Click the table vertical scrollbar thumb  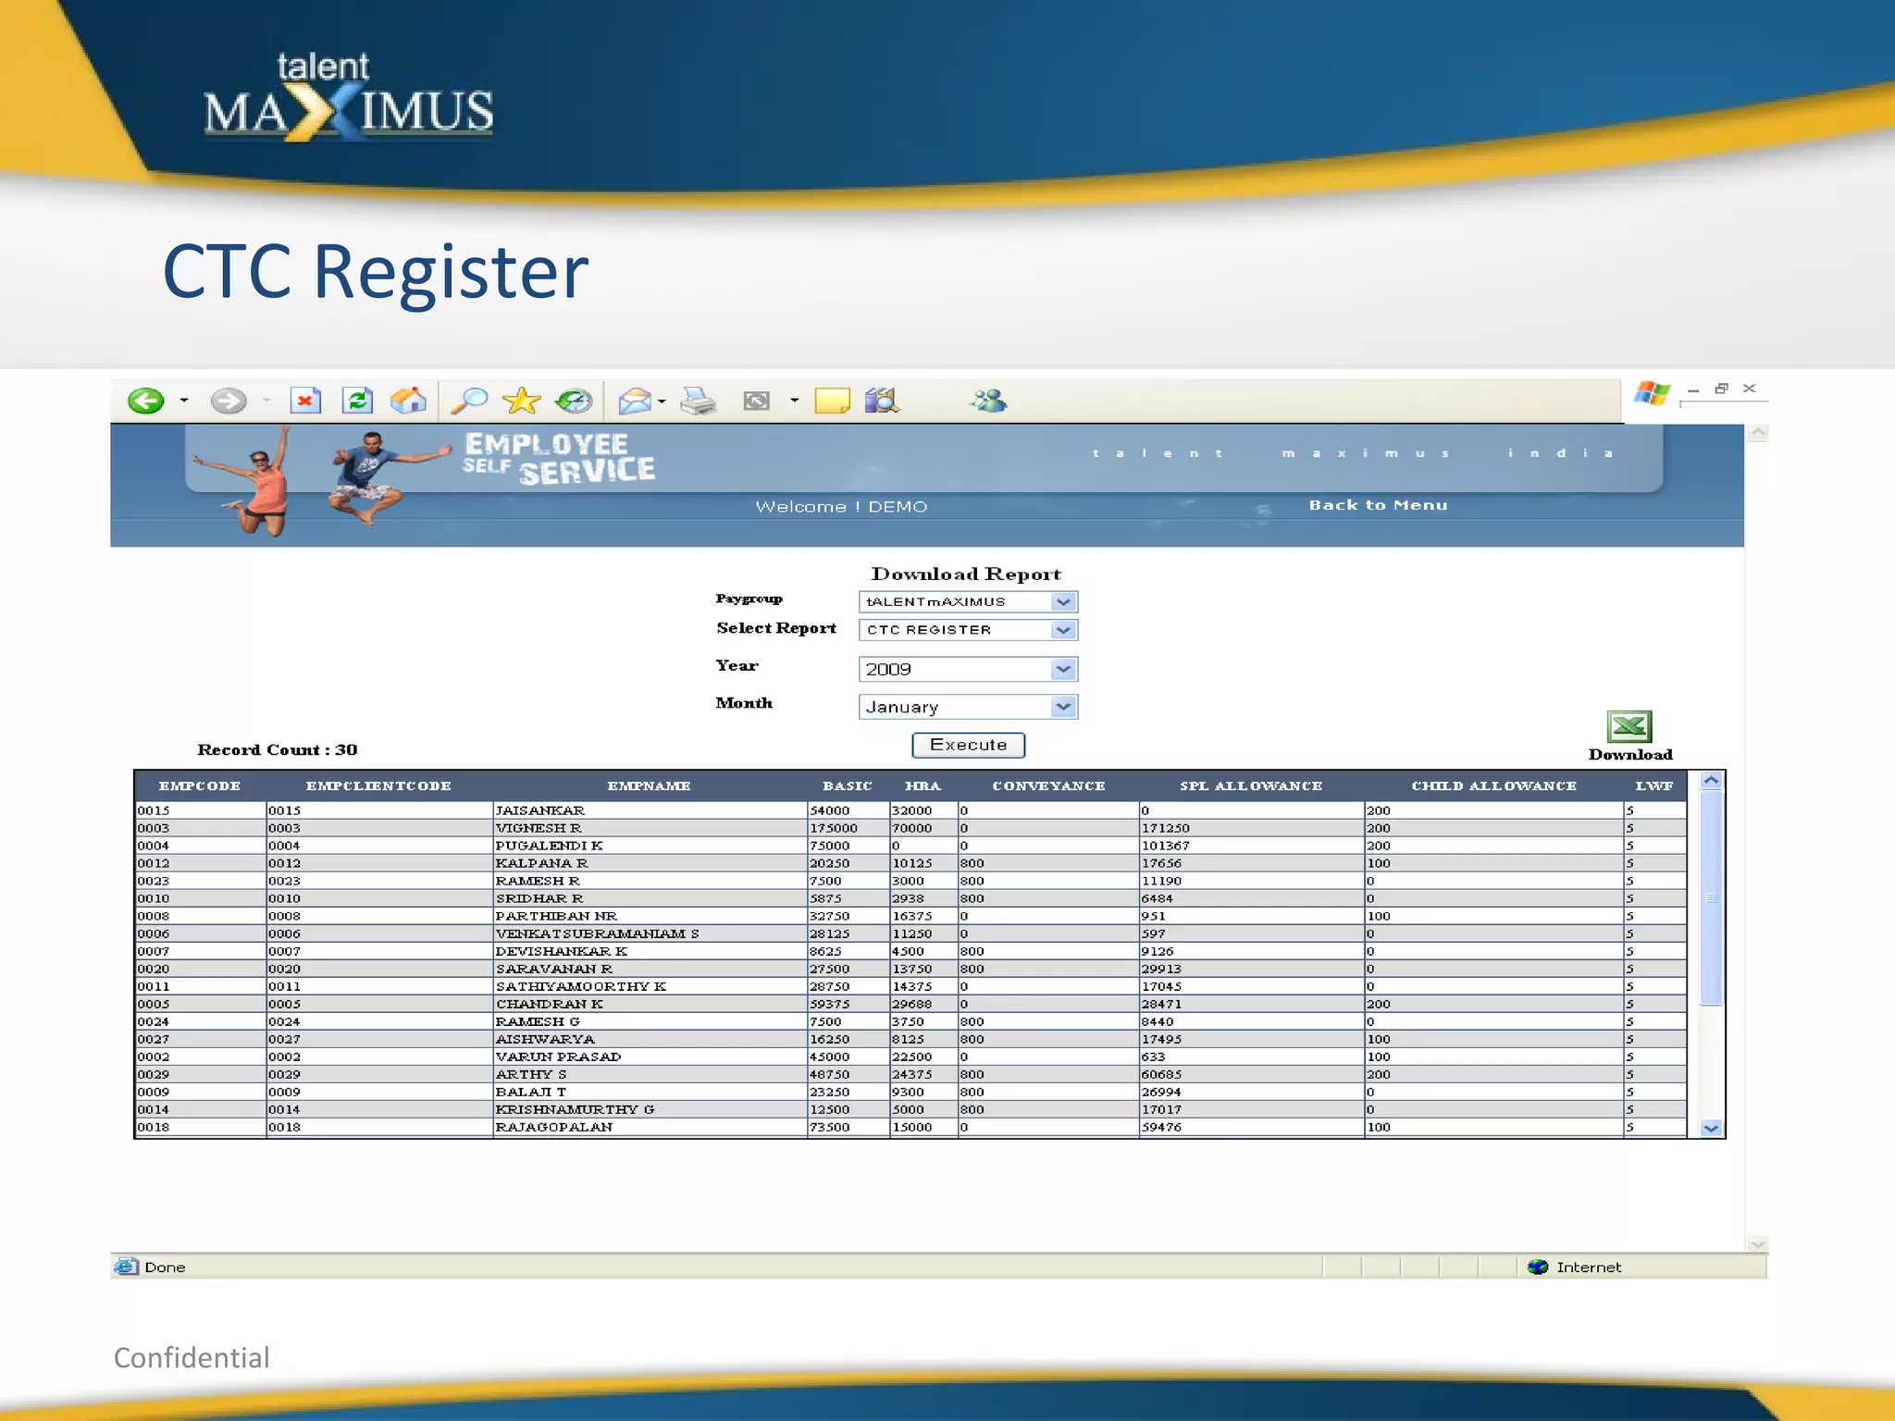pos(1711,897)
